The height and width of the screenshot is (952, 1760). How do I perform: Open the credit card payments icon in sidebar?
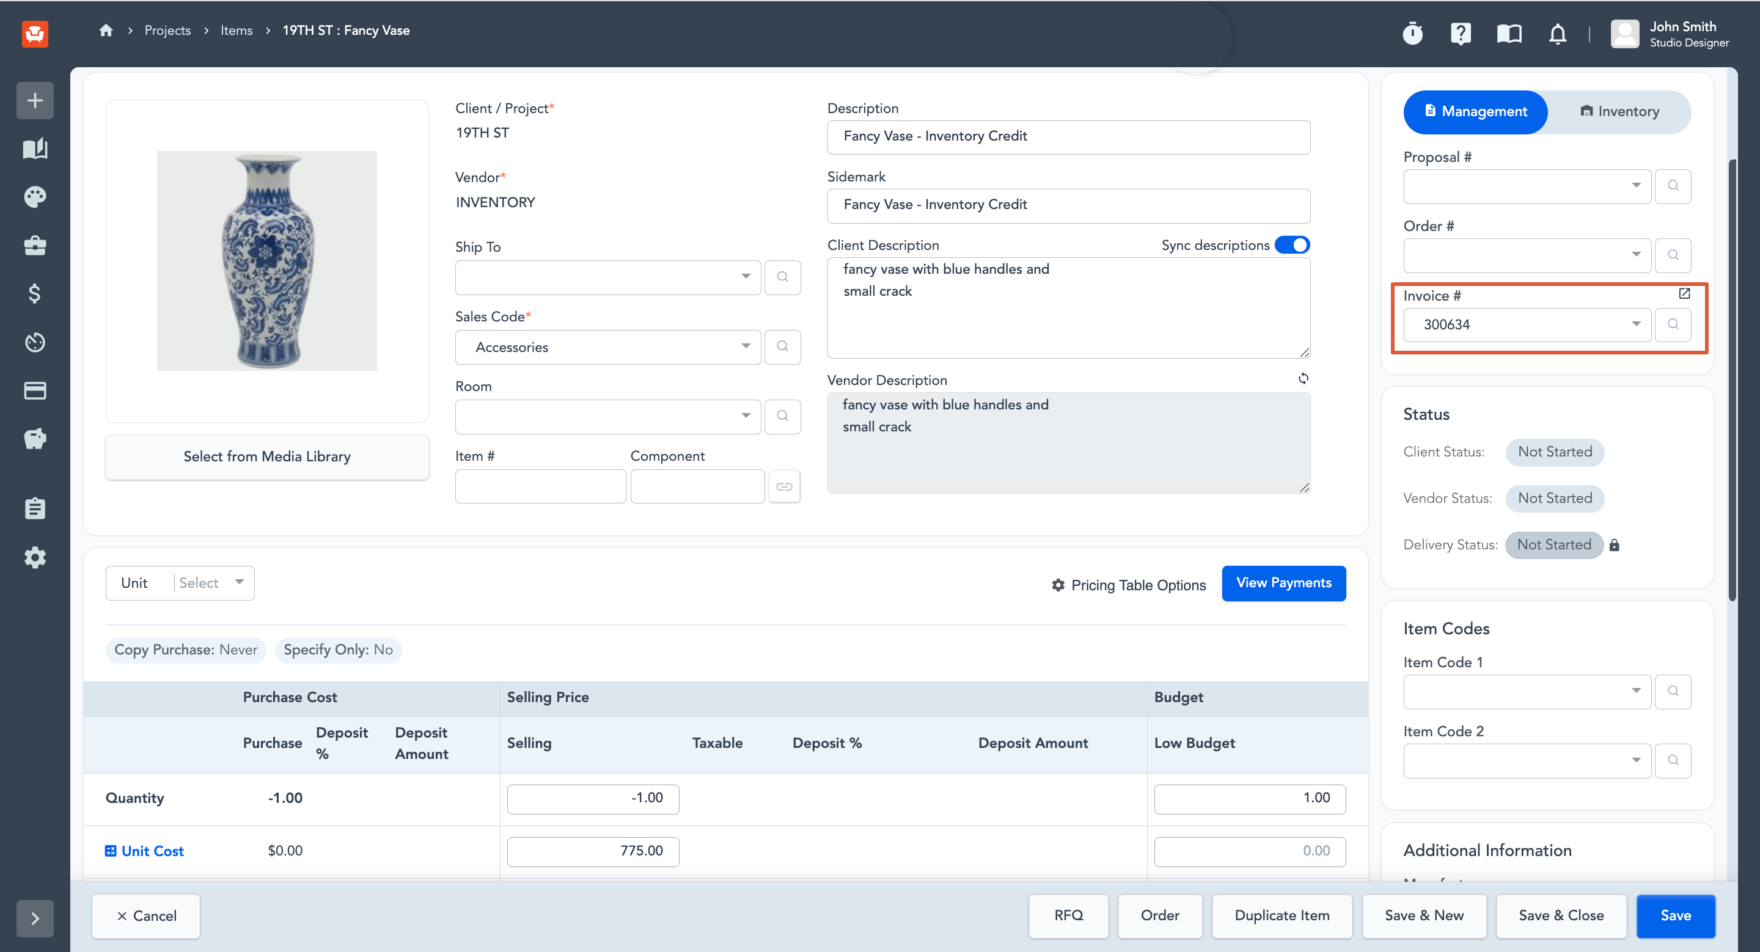point(35,390)
